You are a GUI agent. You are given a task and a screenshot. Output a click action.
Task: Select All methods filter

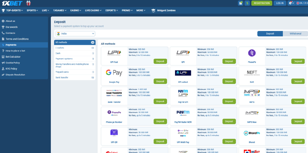pyautogui.click(x=75, y=42)
